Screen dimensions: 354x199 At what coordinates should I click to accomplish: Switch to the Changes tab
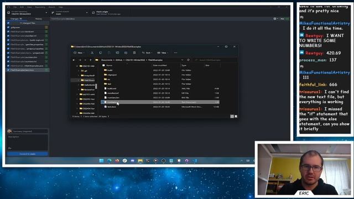coord(17,19)
